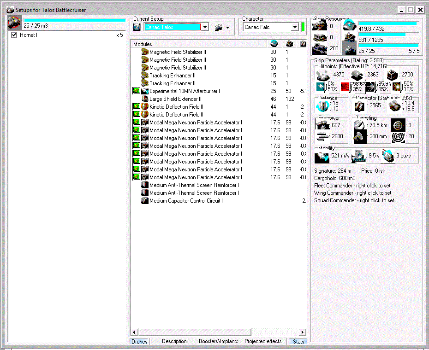The width and height of the screenshot is (429, 350).
Task: Click the green indicator beside the Character combo
Action: pyautogui.click(x=303, y=27)
